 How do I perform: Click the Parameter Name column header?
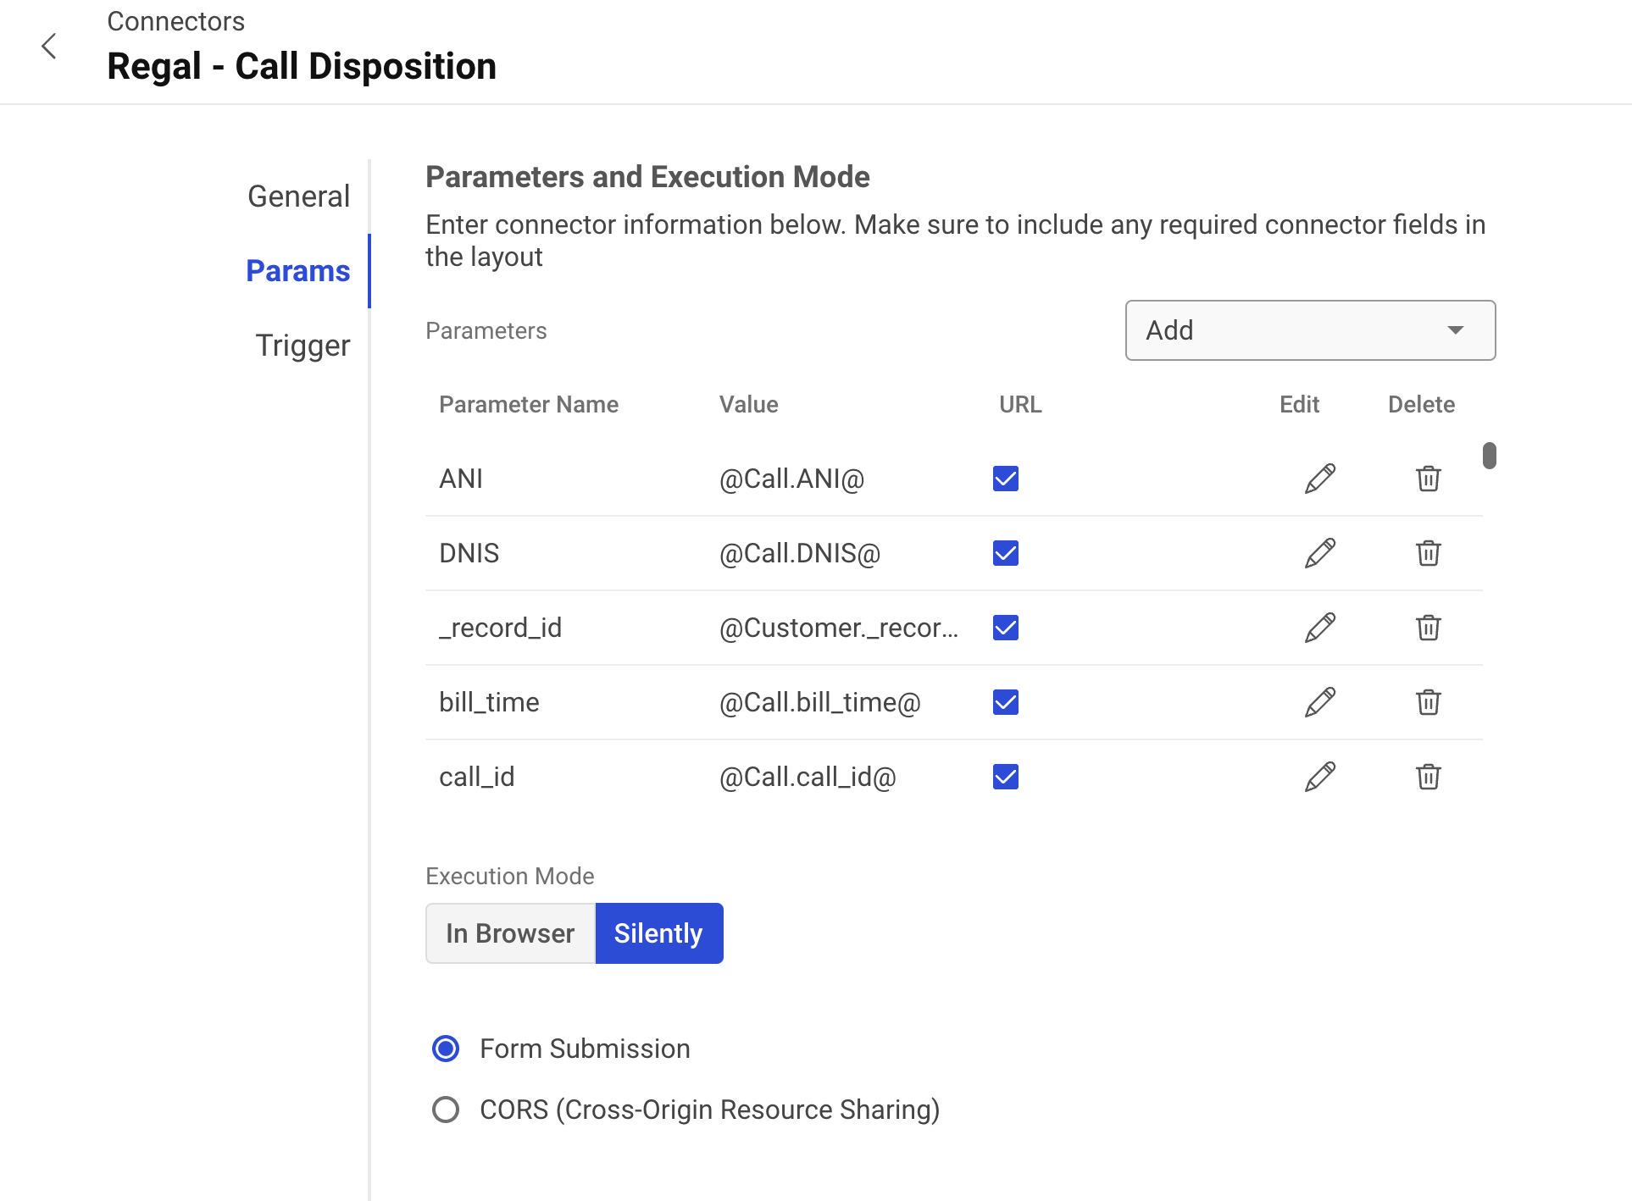point(529,404)
